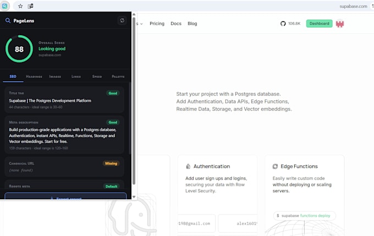374x236 pixels.
Task: Click the green Dashboard button
Action: tap(319, 24)
